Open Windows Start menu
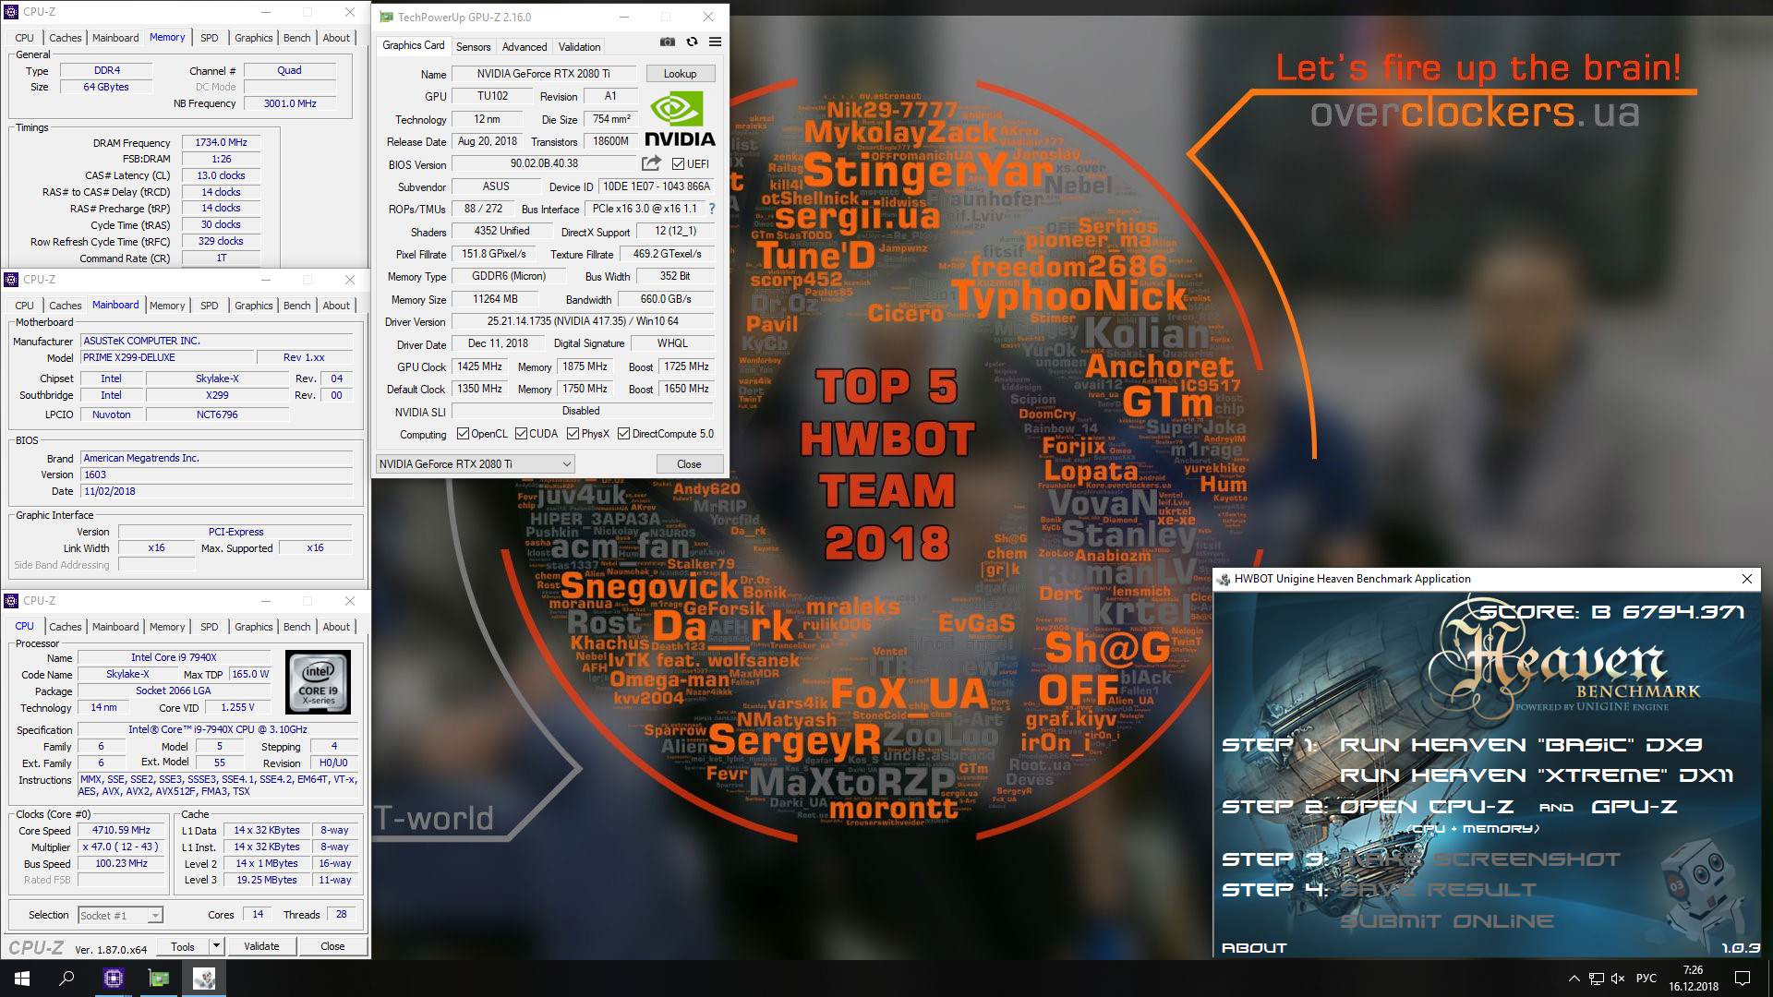 [22, 979]
